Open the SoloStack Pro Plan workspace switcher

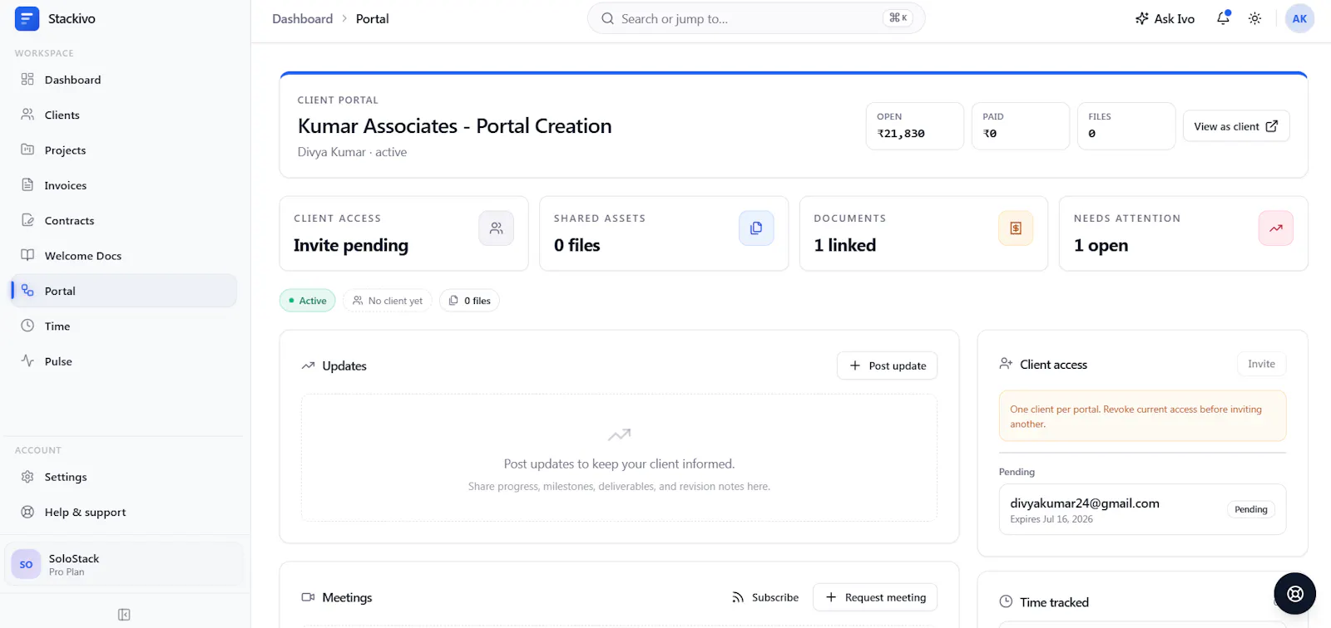[x=125, y=564]
